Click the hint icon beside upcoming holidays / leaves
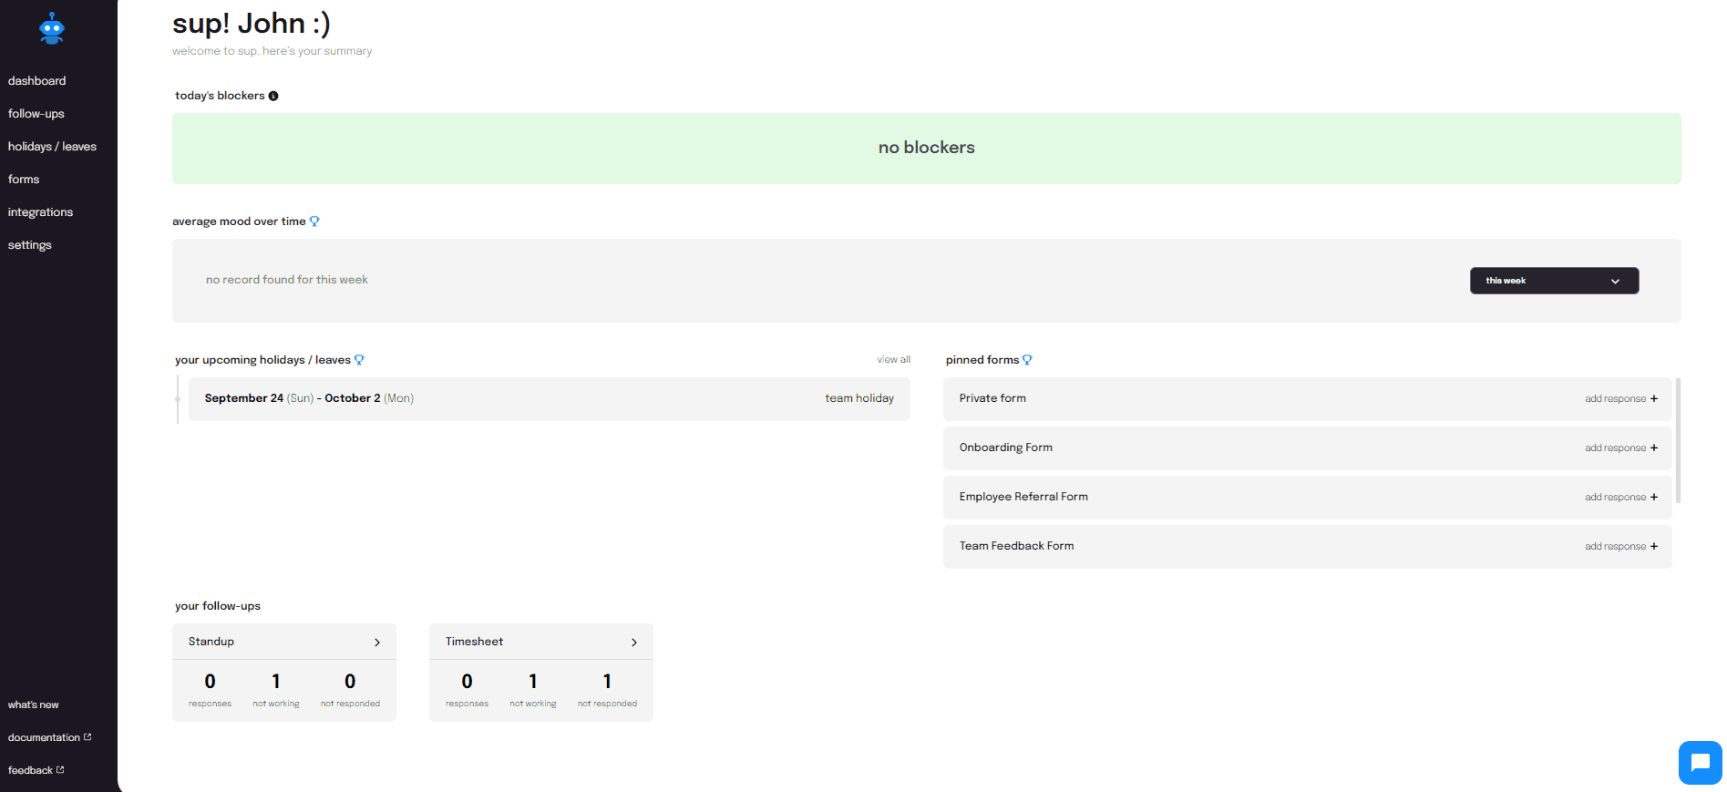 pyautogui.click(x=359, y=360)
